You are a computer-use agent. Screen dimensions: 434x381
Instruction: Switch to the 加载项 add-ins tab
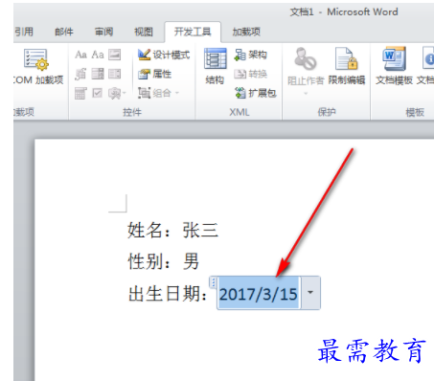pos(246,32)
